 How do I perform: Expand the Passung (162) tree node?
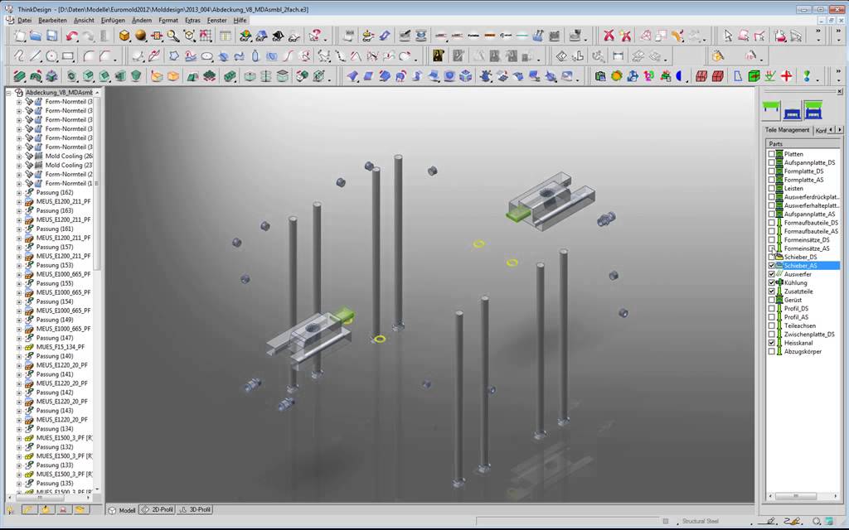(x=19, y=192)
